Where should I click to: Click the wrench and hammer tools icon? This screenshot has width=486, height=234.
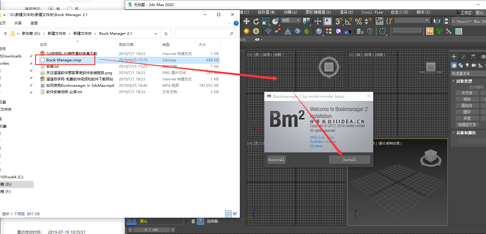449,31
